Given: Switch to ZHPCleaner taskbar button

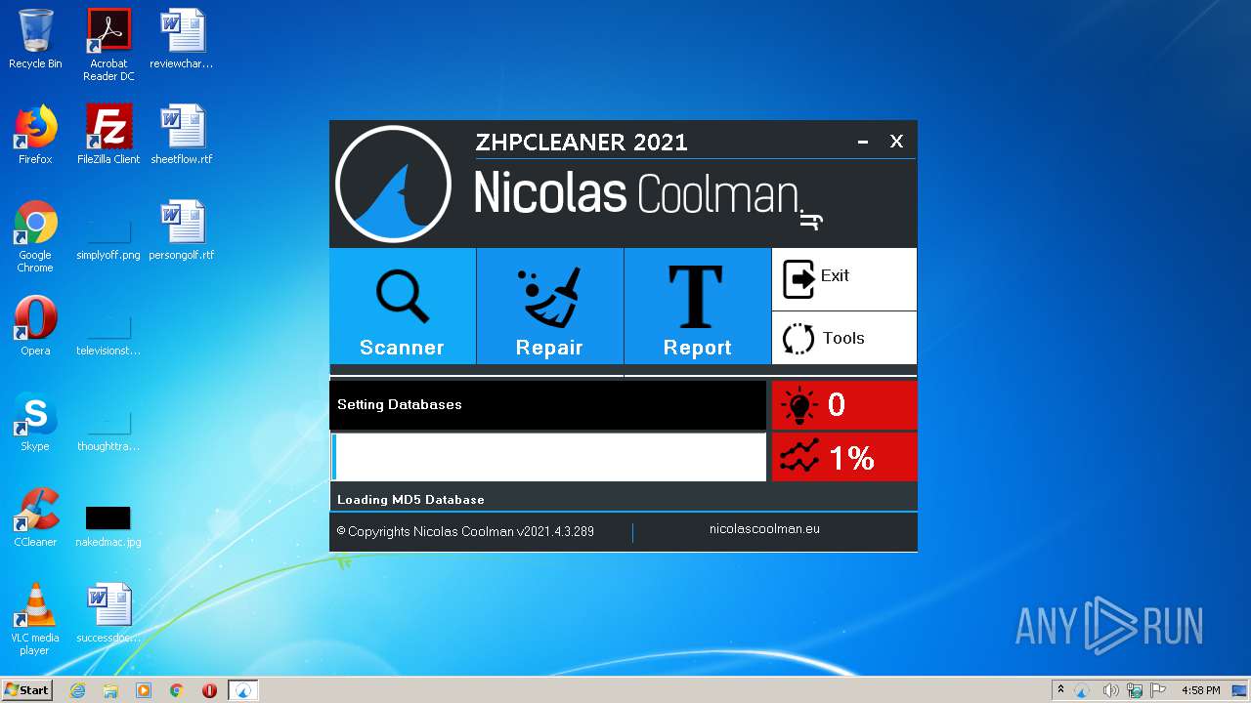Looking at the screenshot, I should pyautogui.click(x=243, y=690).
